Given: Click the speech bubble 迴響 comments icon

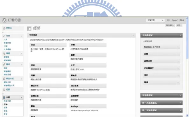Looking at the screenshot, I should coord(4,90).
